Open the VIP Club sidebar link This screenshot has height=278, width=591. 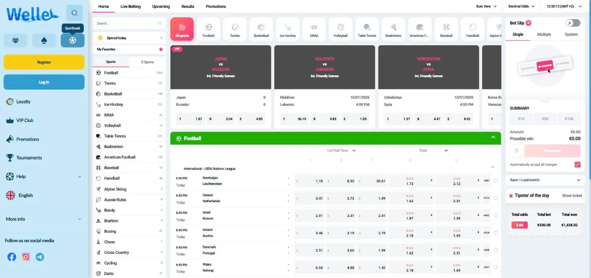(25, 120)
